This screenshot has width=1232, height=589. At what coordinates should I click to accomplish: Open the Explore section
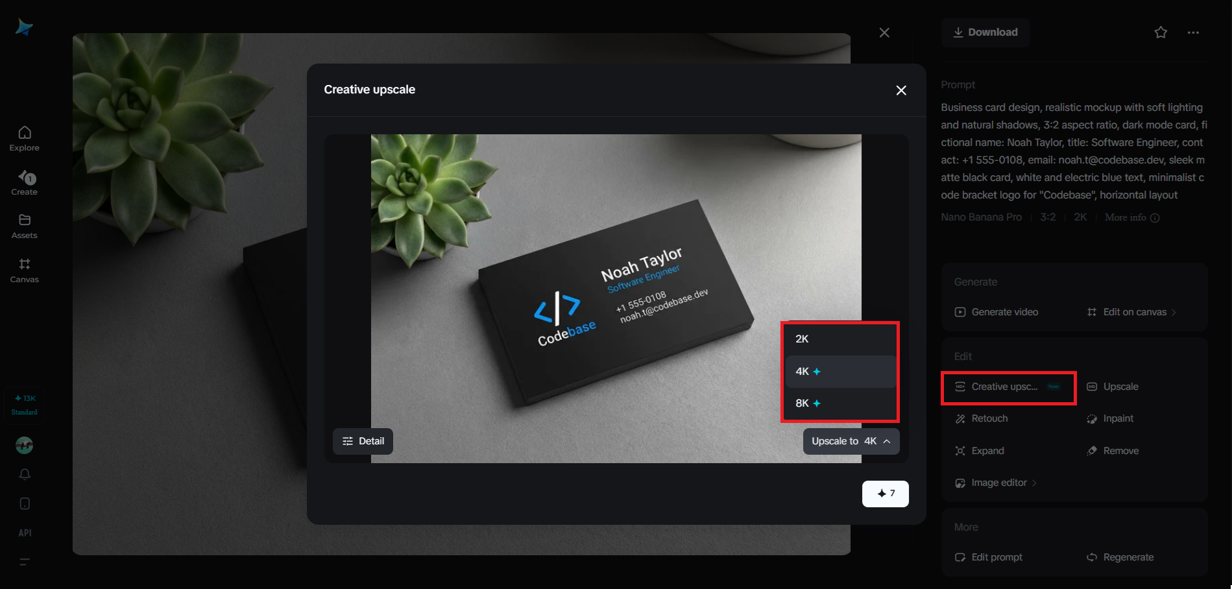coord(25,139)
